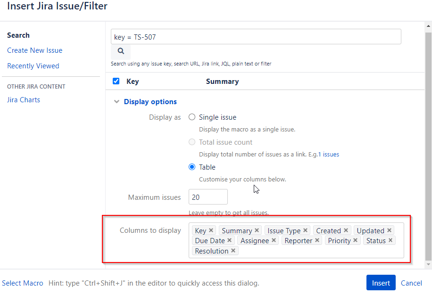Select the Table display option
This screenshot has width=432, height=295.
coord(192,167)
